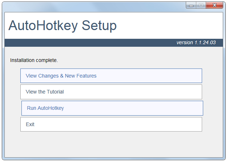
Task: Open View Changes & New Features
Action: (111, 76)
